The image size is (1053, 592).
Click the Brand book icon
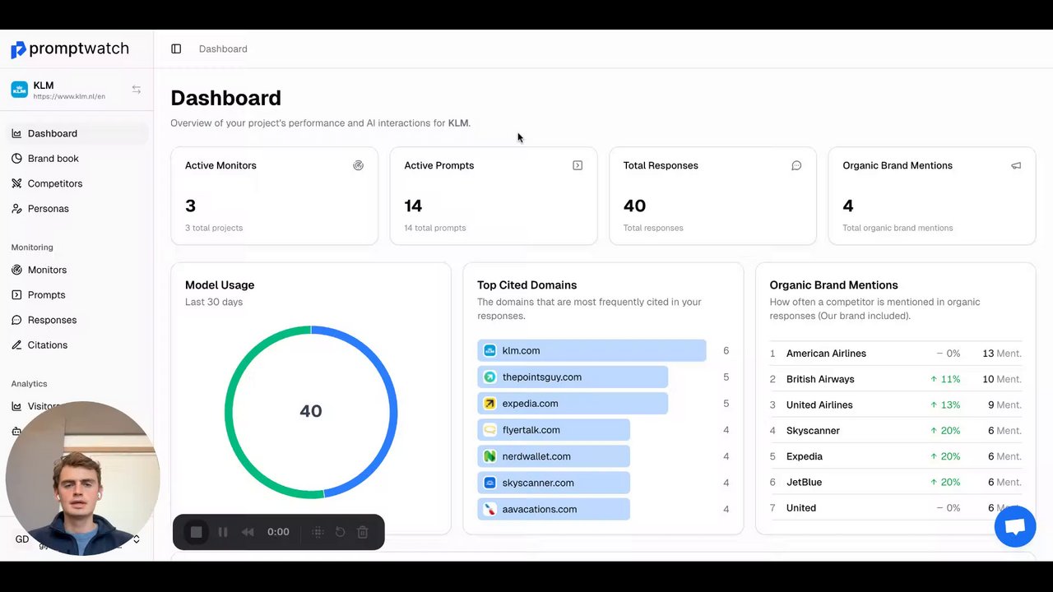[16, 158]
